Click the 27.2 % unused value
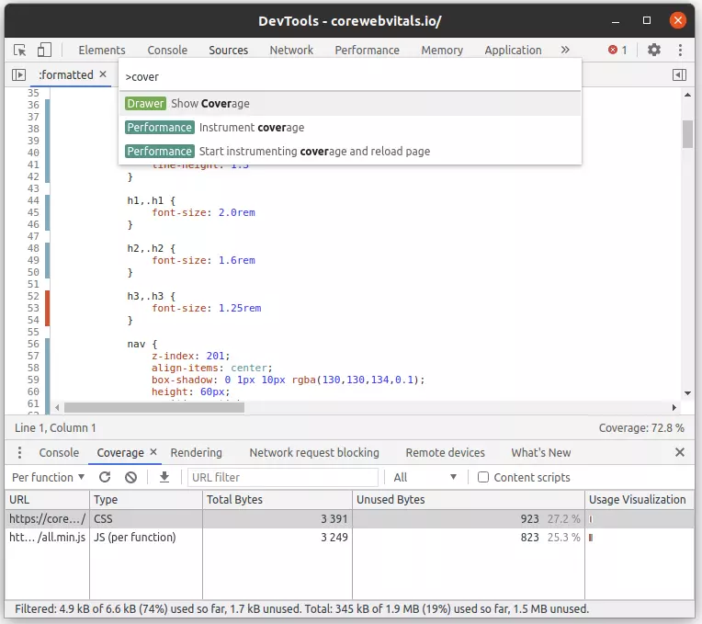702x624 pixels. pos(563,519)
